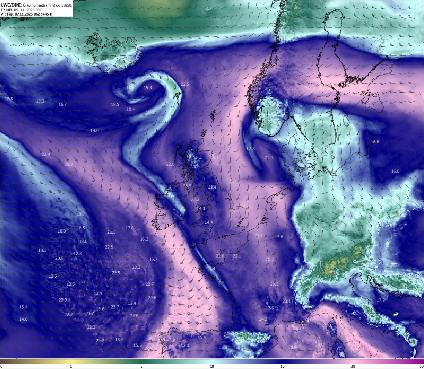Click the 21.5 value label
This screenshot has width=424, height=369.
tap(111, 232)
